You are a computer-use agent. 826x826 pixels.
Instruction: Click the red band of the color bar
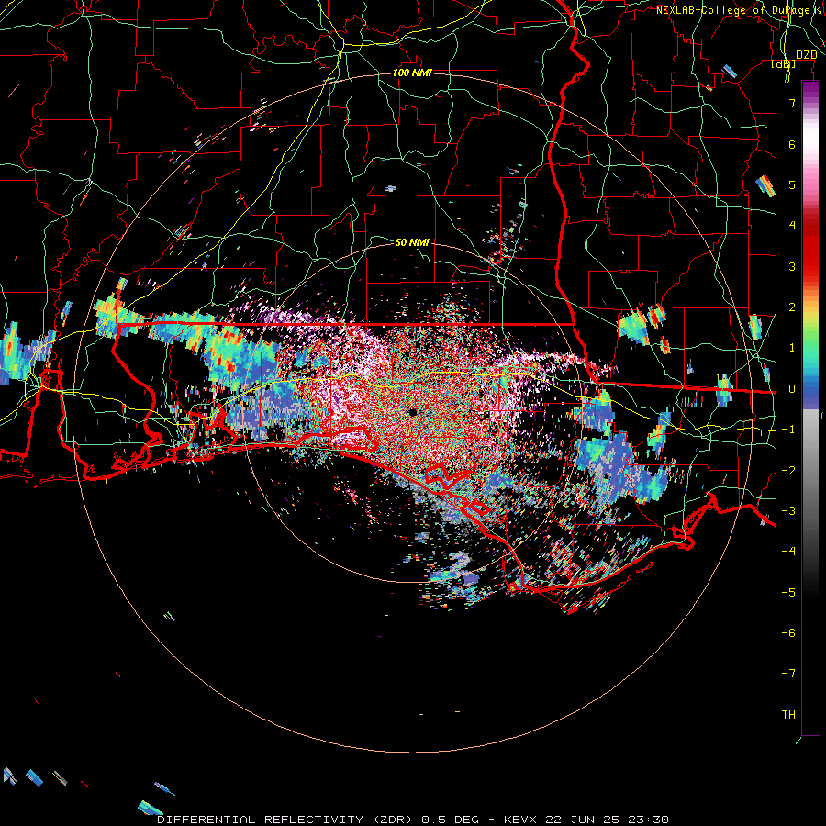(x=810, y=245)
